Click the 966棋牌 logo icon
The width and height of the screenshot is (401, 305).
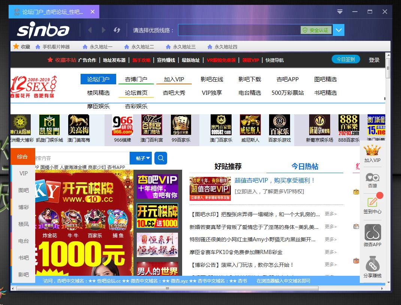click(x=123, y=125)
